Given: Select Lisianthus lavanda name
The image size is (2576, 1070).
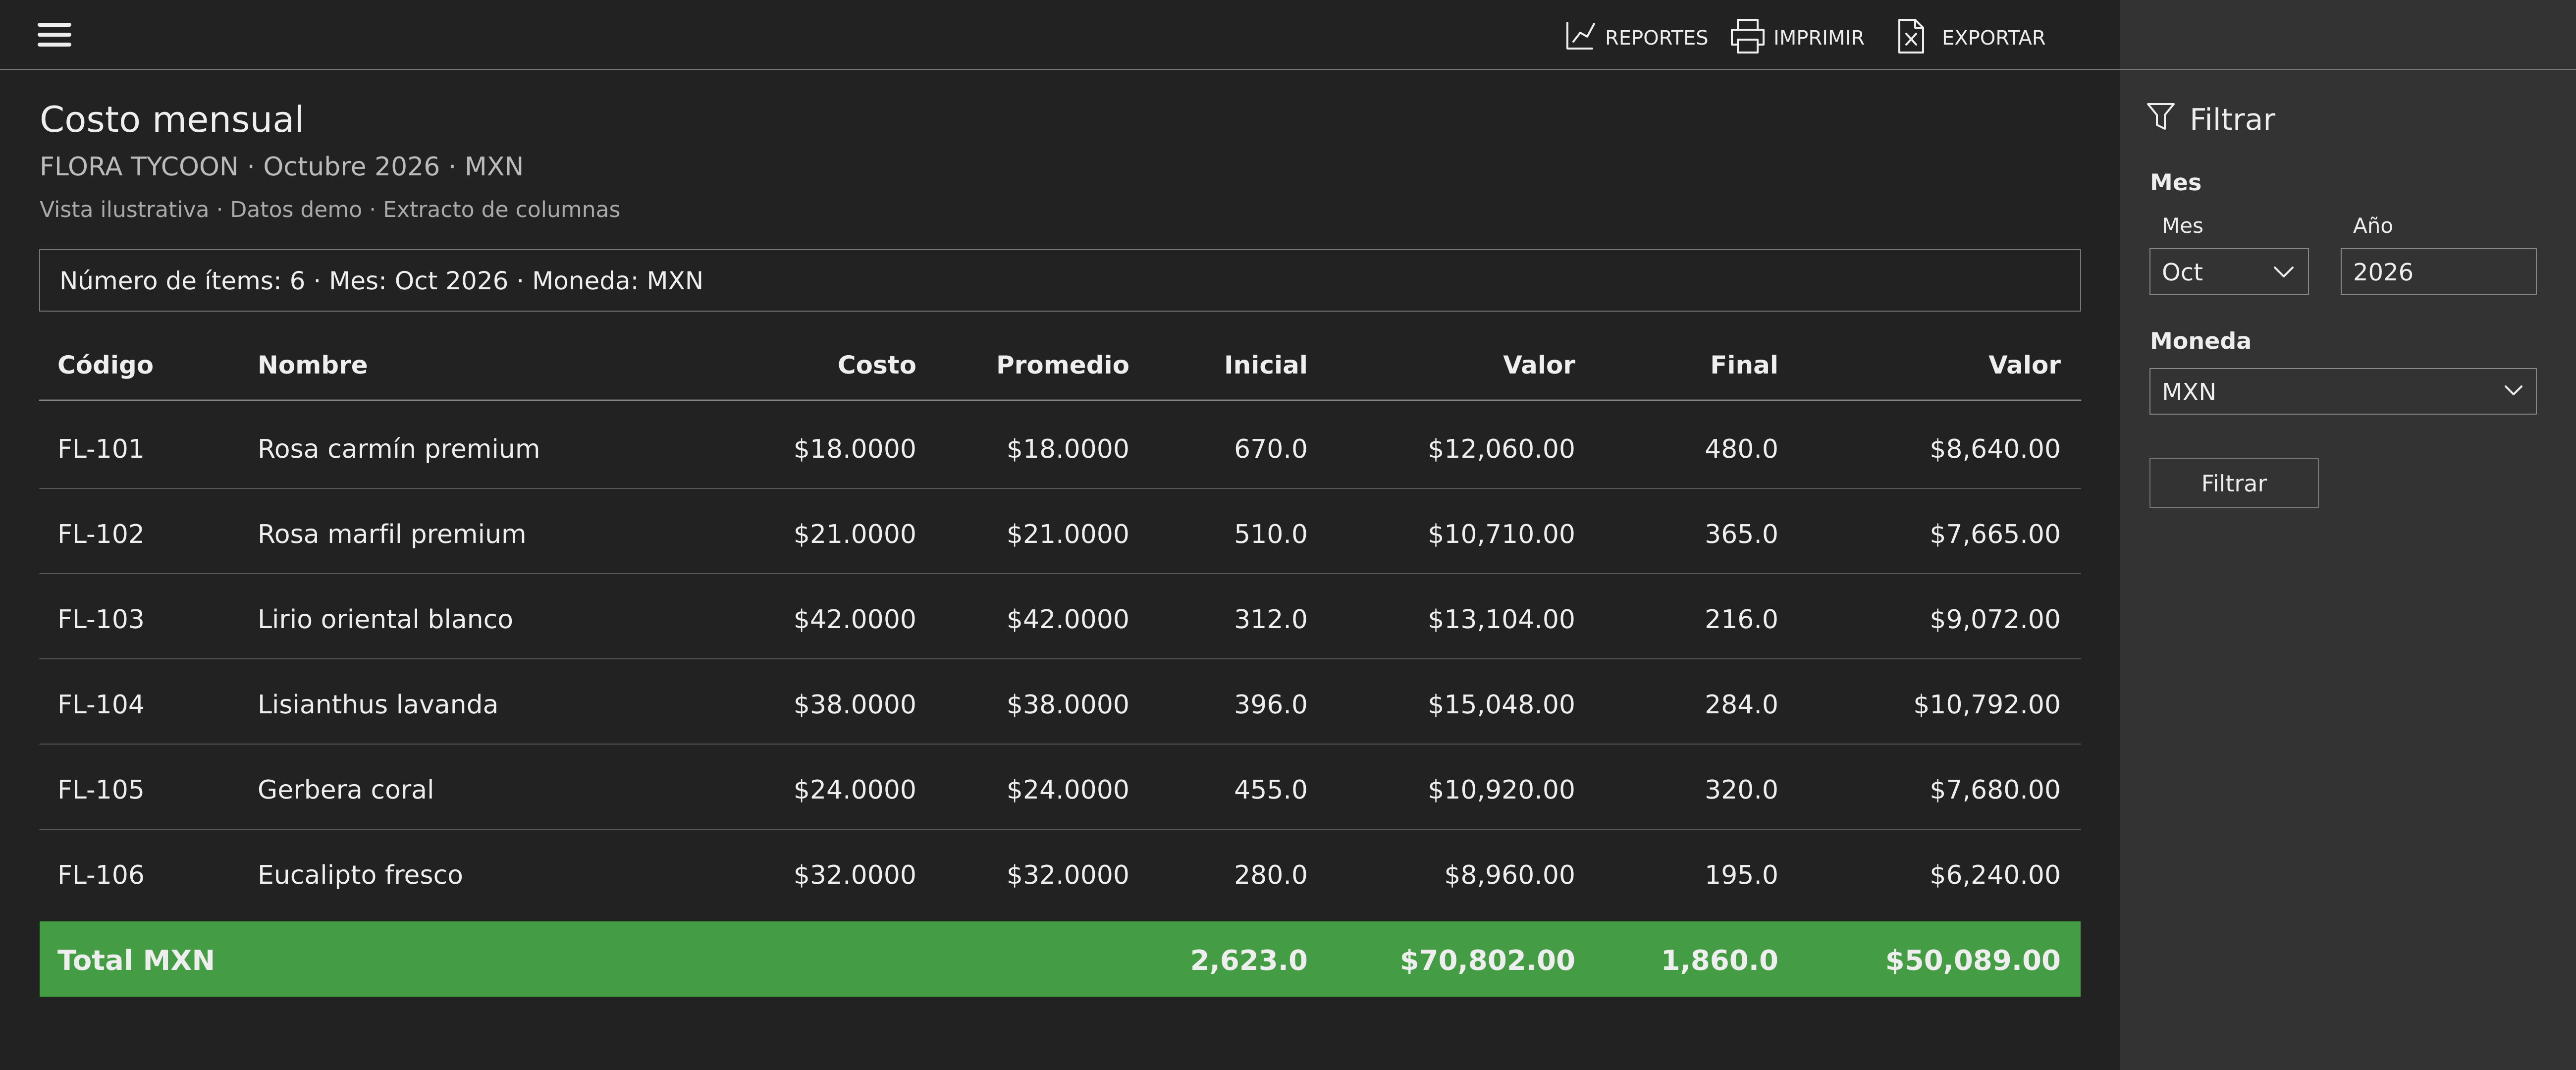Looking at the screenshot, I should click(377, 704).
